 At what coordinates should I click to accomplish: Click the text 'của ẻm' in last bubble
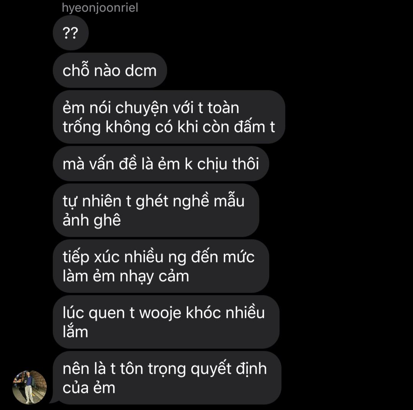tap(89, 388)
